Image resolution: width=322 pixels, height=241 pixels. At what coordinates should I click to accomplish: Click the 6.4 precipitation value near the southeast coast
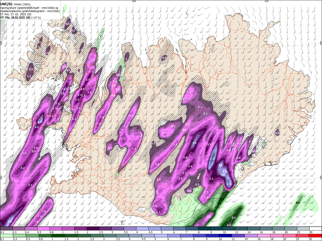[228, 184]
